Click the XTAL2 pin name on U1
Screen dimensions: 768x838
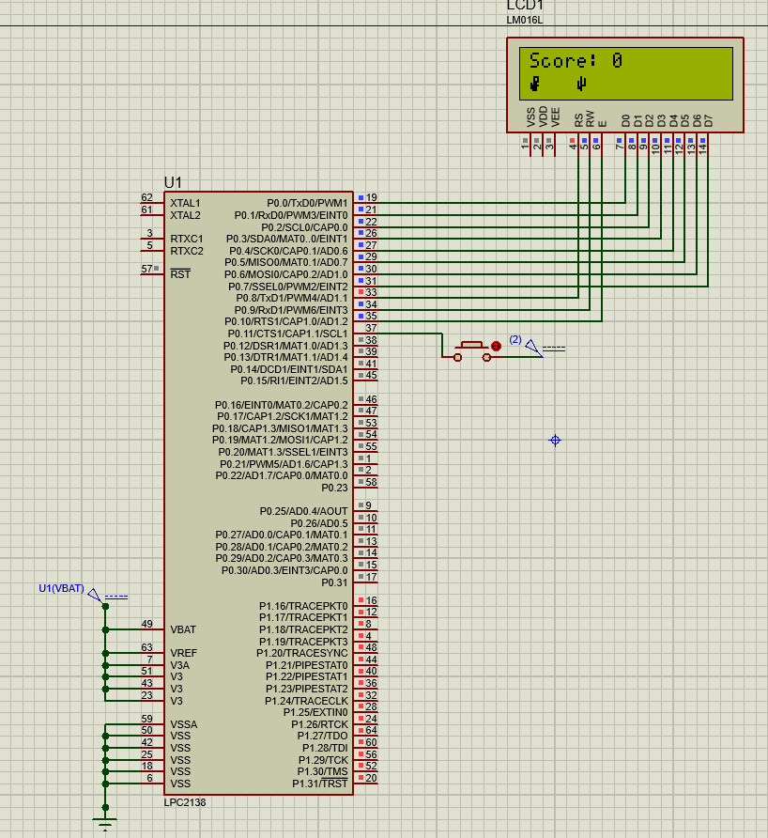click(x=185, y=215)
